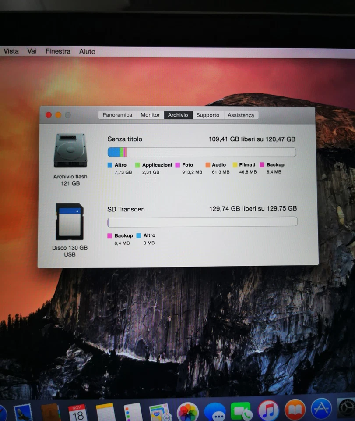Image resolution: width=355 pixels, height=421 pixels.
Task: Open the Vista menu
Action: pyautogui.click(x=11, y=51)
